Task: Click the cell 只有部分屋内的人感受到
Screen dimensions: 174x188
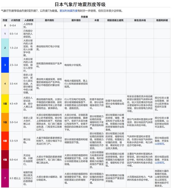Action: [x=29, y=34]
